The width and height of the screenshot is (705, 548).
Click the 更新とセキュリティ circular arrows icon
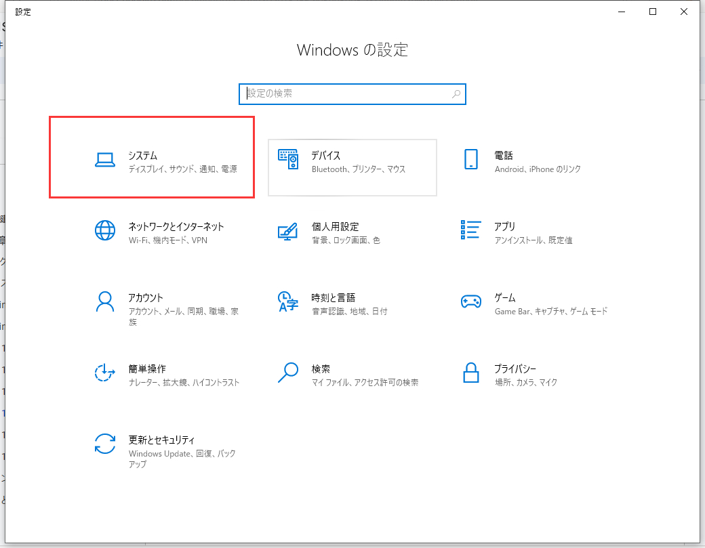tap(105, 444)
